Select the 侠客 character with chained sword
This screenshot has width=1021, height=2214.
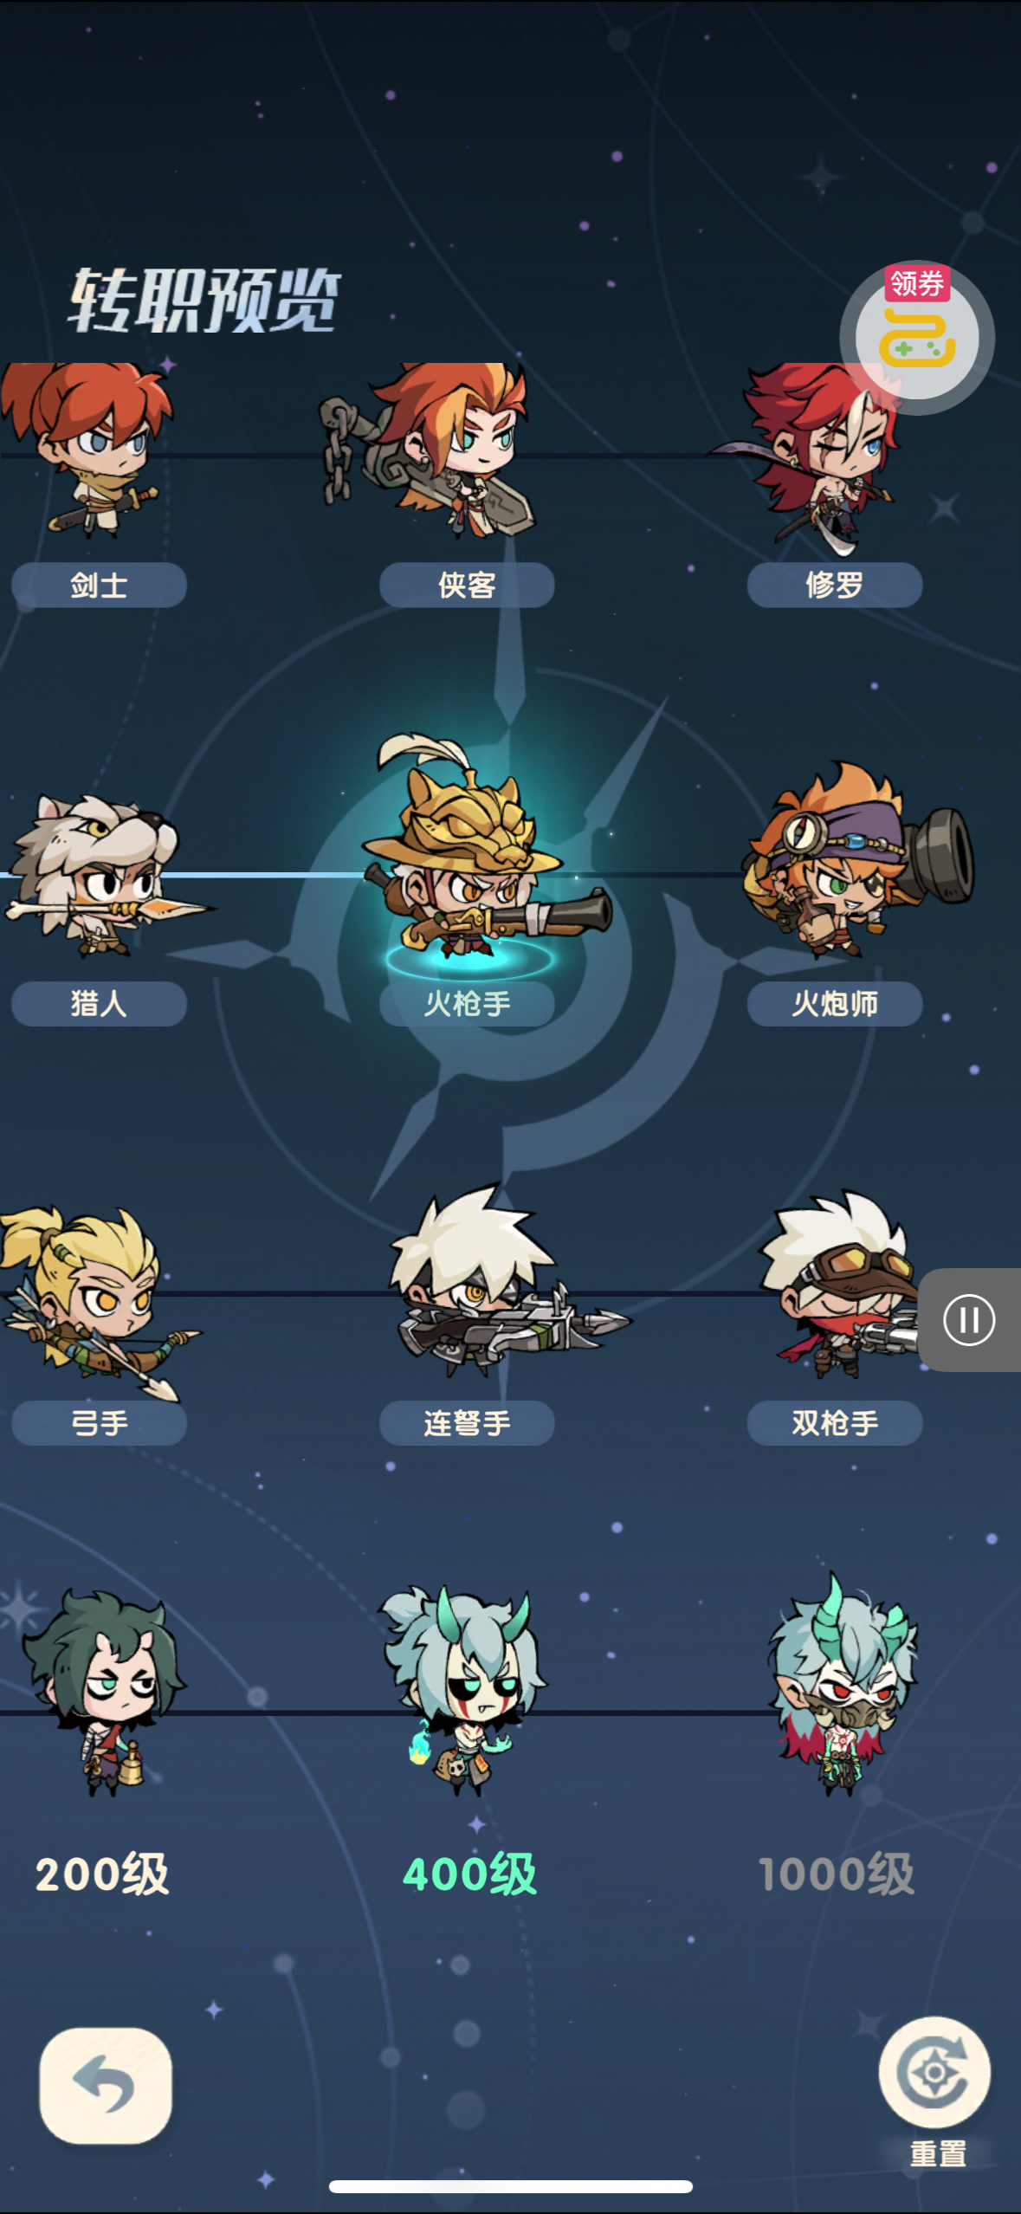tap(429, 450)
